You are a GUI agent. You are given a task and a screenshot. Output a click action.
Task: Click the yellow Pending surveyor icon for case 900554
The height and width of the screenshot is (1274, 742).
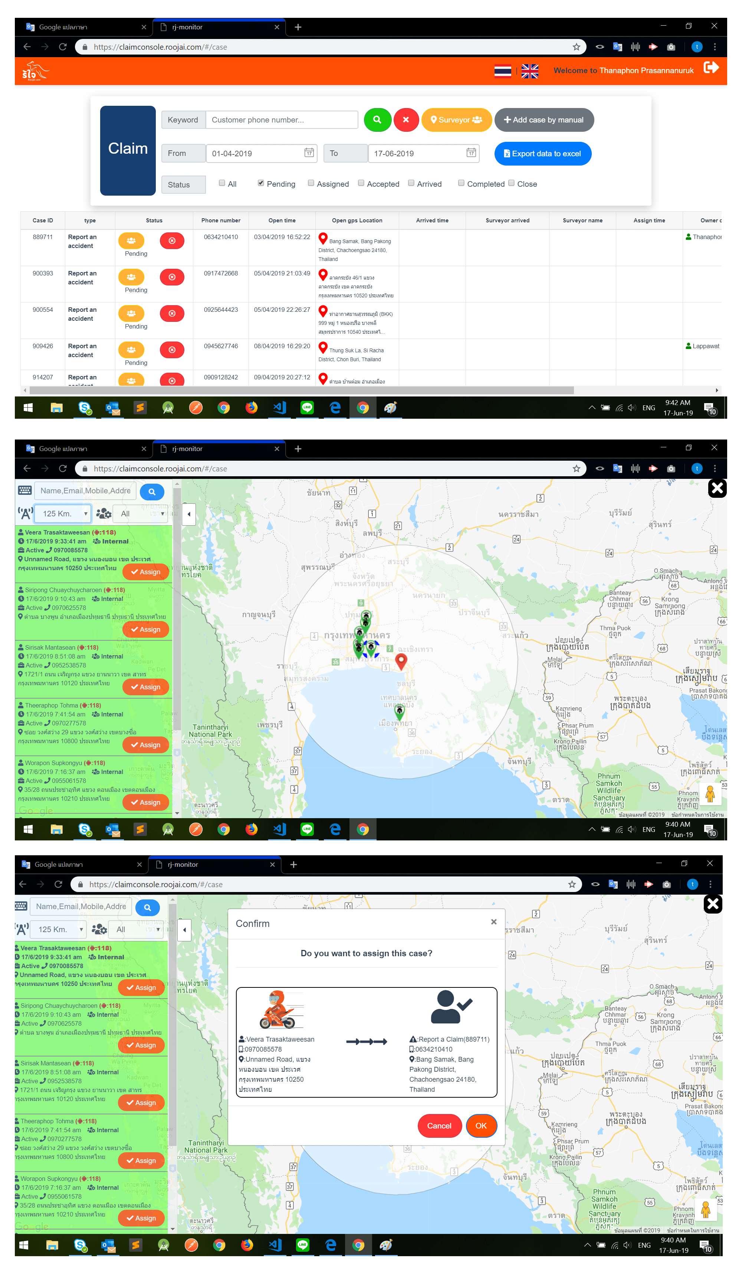click(131, 313)
